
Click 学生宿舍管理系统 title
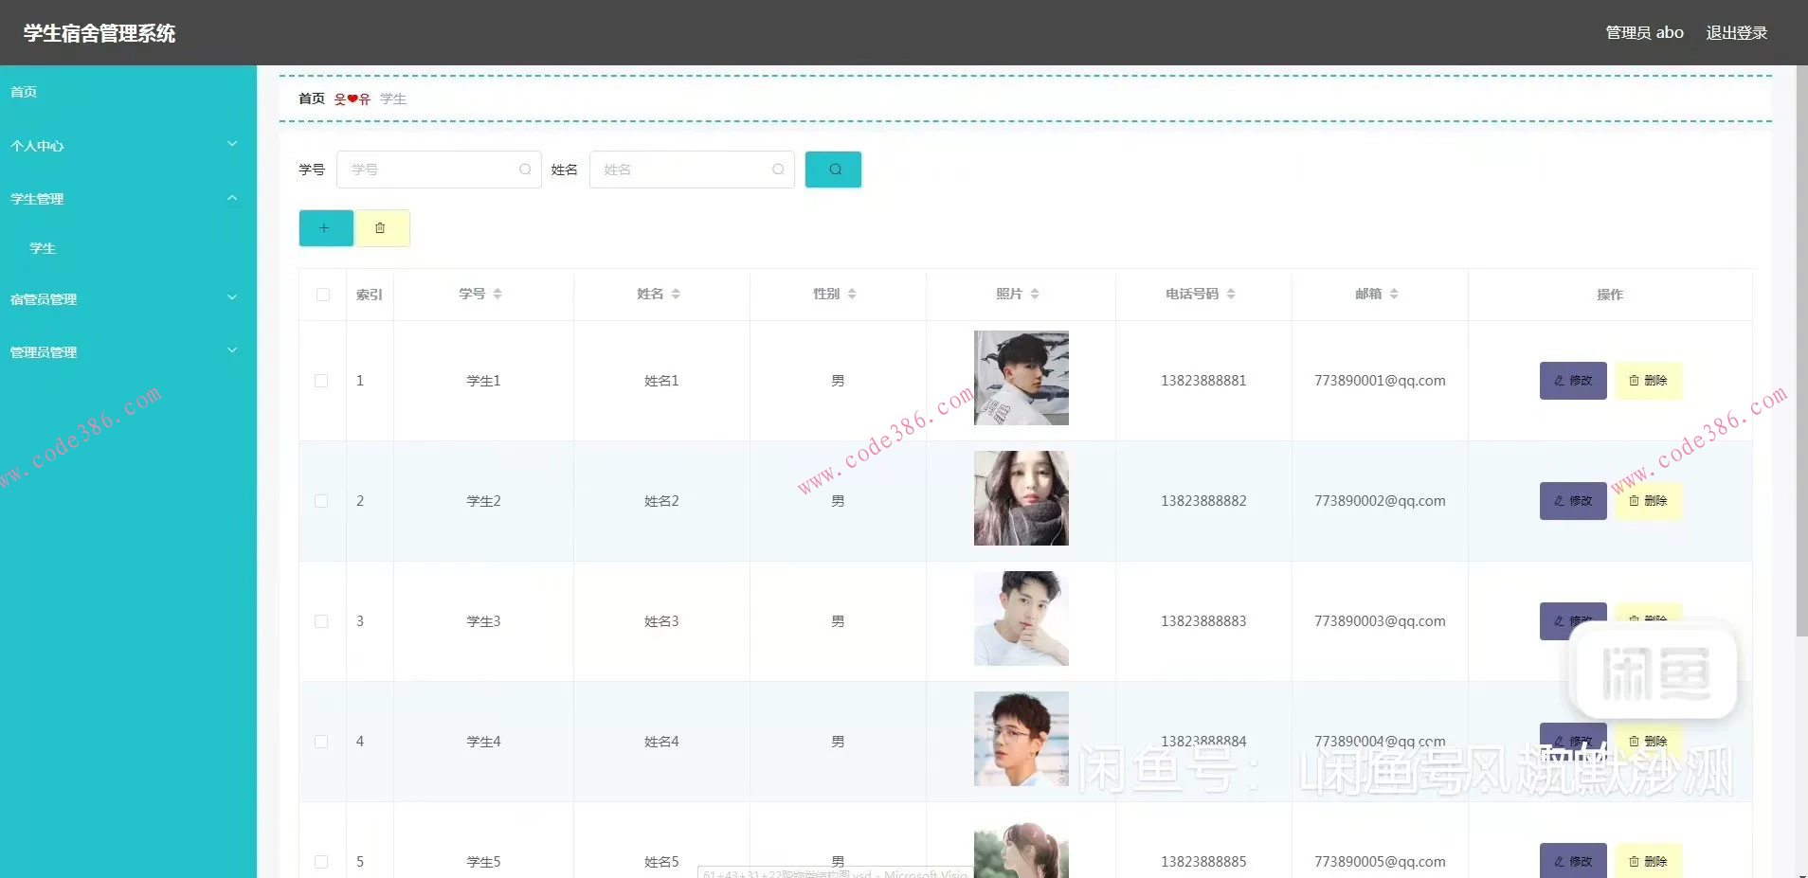[99, 33]
